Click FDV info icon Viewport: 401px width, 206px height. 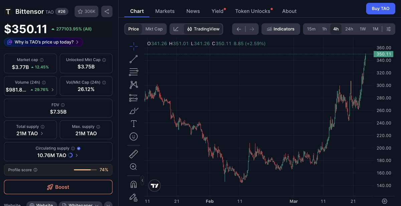[63, 105]
